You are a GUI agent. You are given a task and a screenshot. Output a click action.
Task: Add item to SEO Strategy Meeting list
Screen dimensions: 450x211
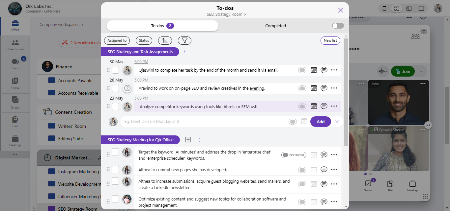click(188, 140)
